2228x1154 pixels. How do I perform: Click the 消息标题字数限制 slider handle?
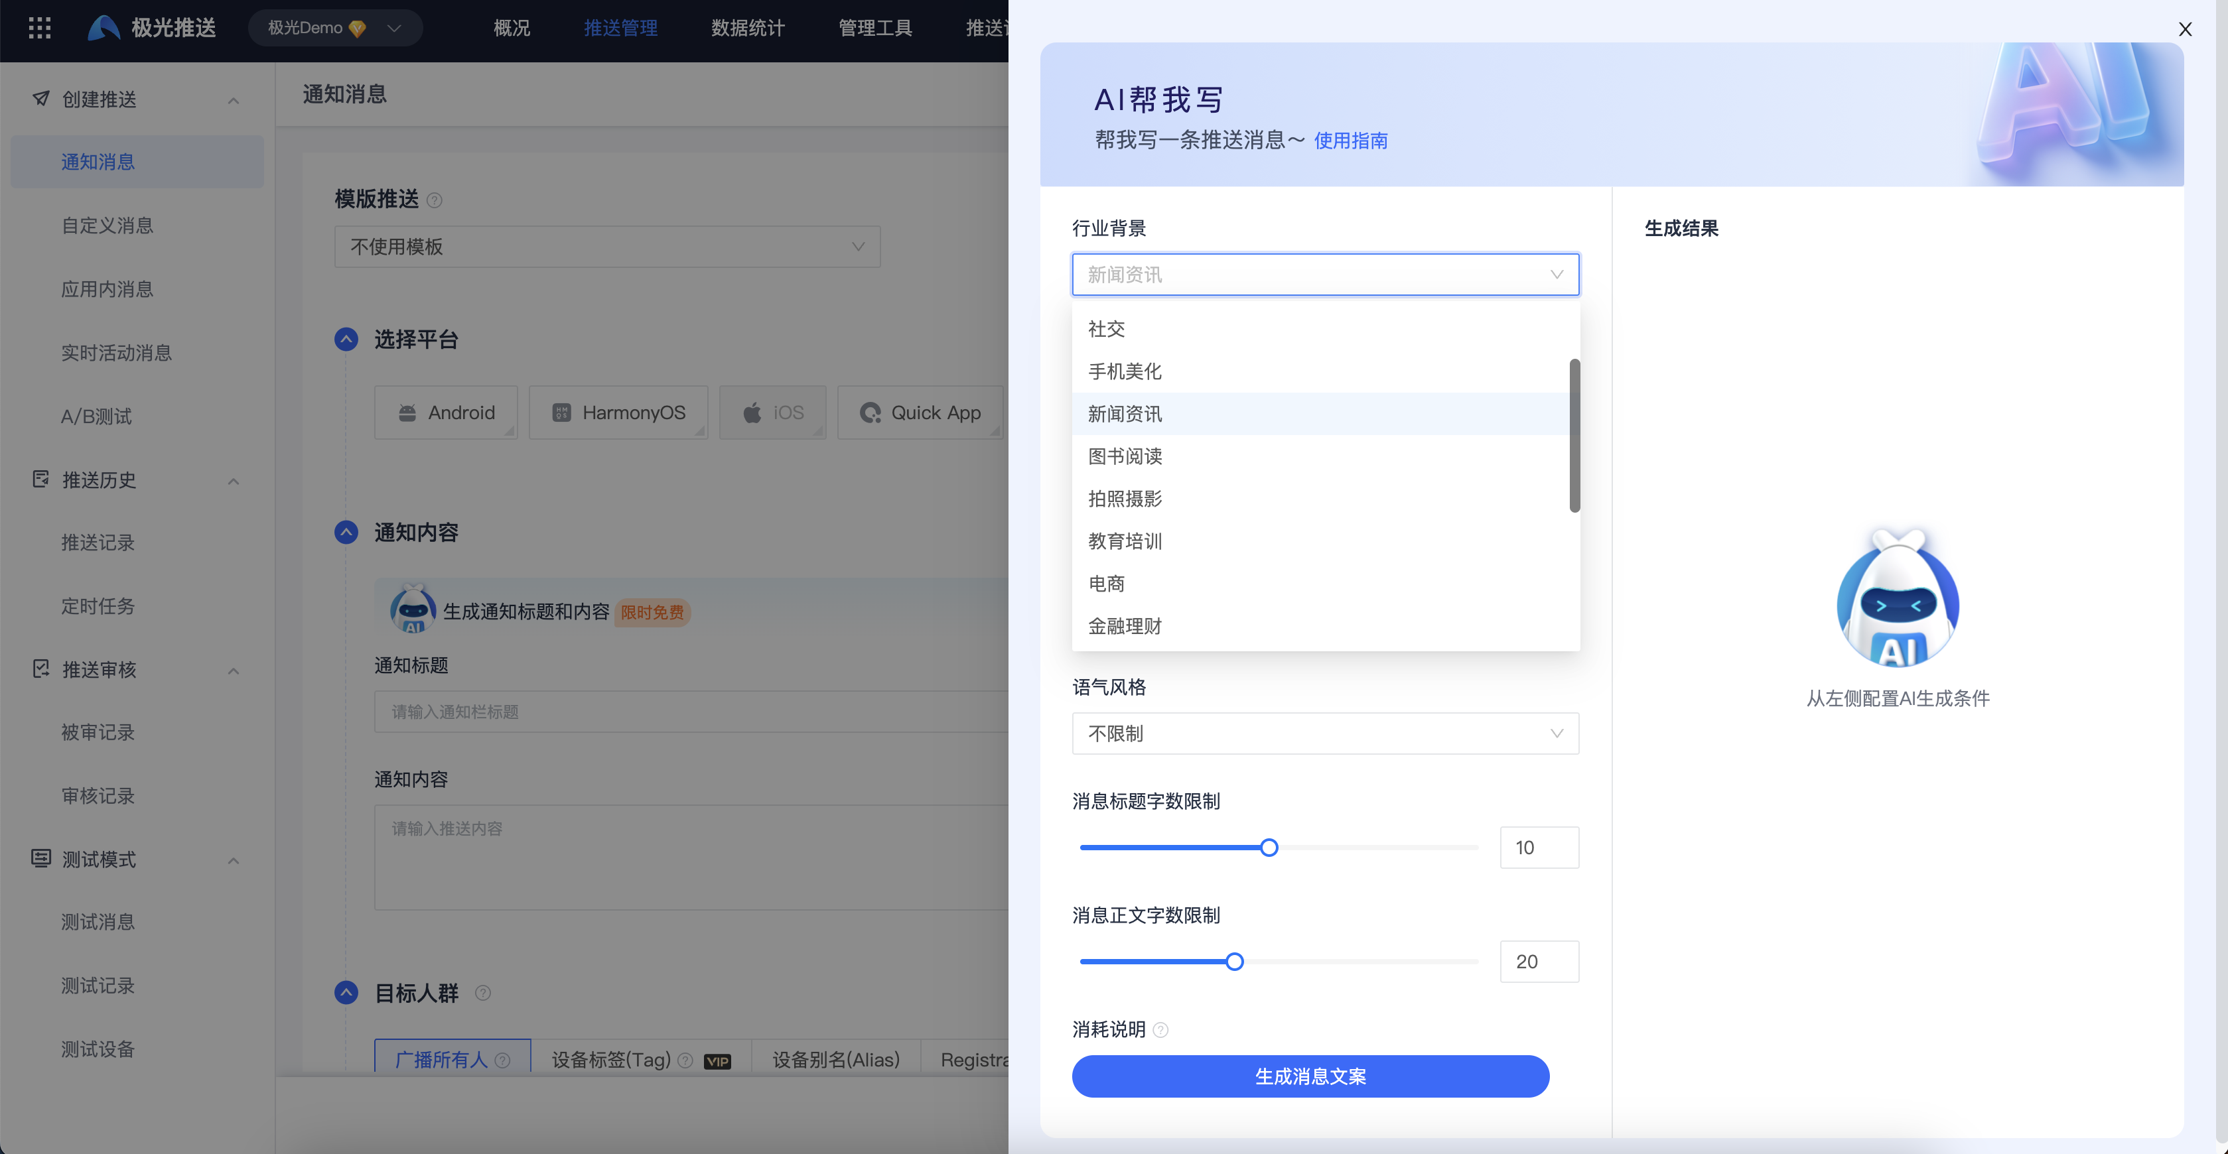coord(1269,847)
